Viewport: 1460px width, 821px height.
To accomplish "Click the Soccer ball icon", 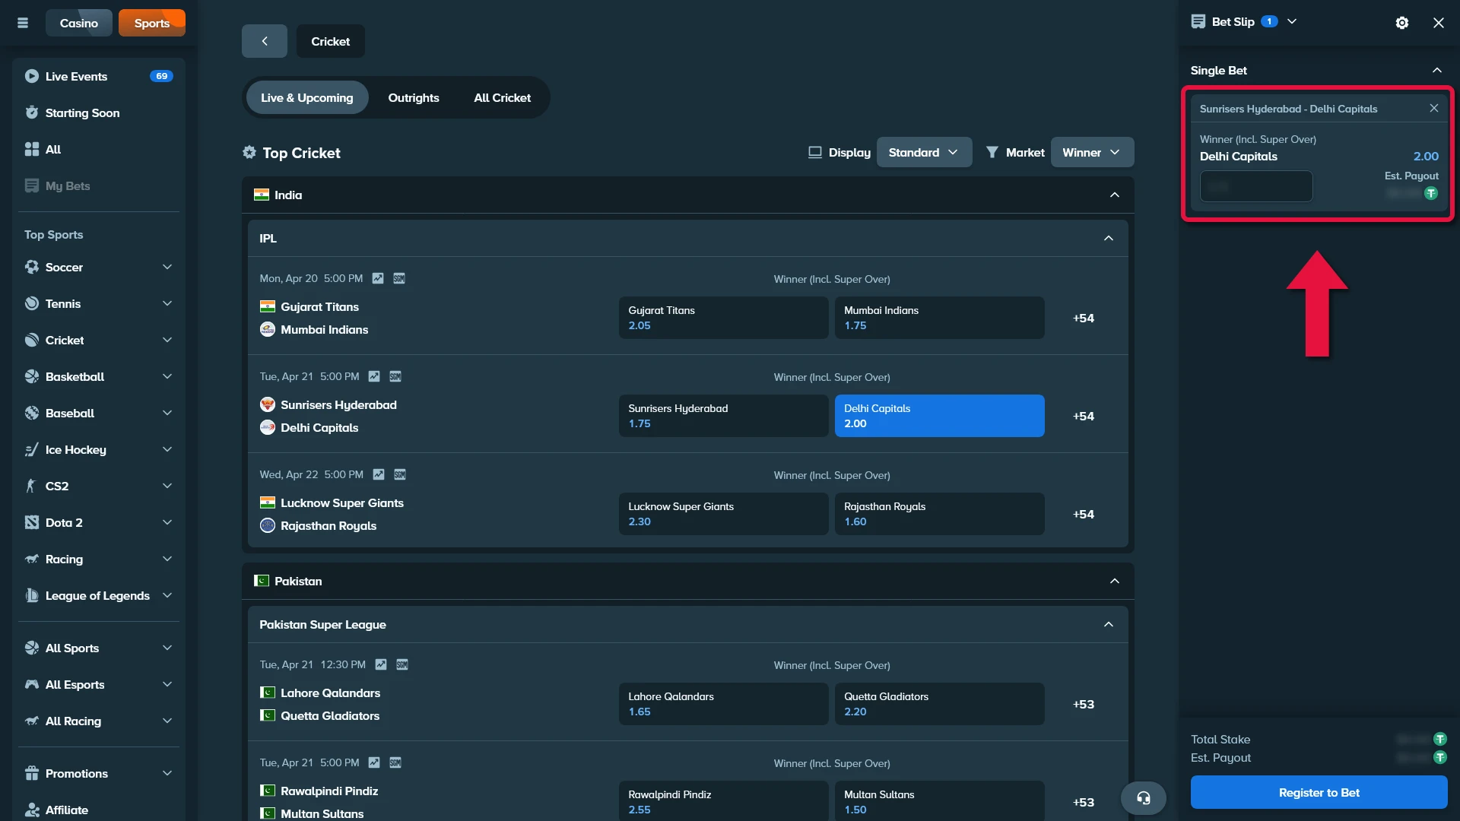I will point(32,267).
